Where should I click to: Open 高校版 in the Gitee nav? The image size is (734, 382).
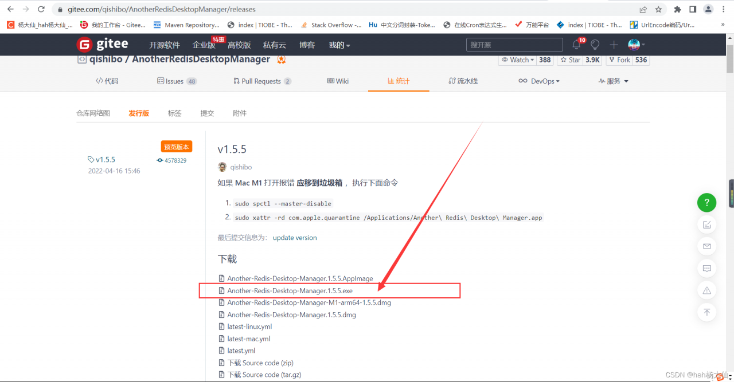tap(239, 45)
